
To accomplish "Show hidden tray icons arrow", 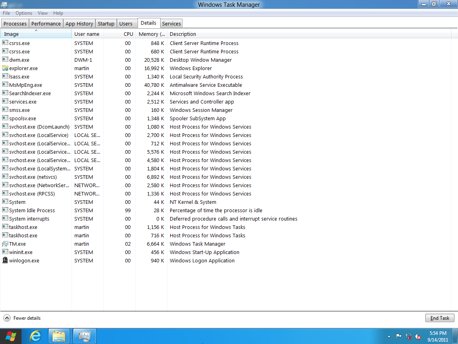I will point(389,337).
